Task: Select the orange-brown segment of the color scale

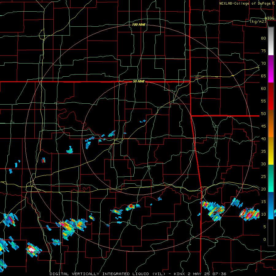Action: pos(271,123)
